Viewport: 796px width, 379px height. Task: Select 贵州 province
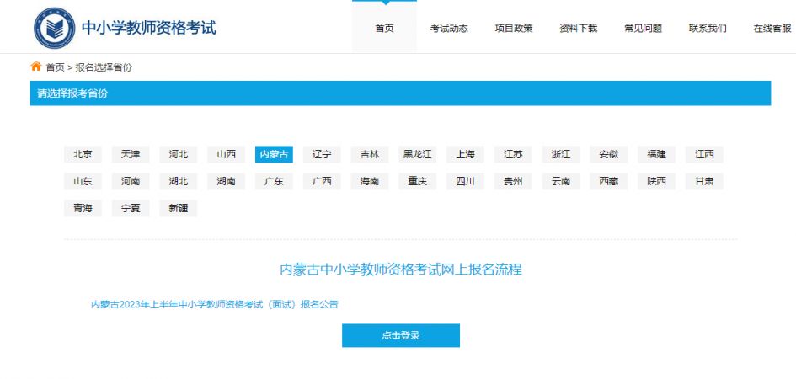(513, 181)
